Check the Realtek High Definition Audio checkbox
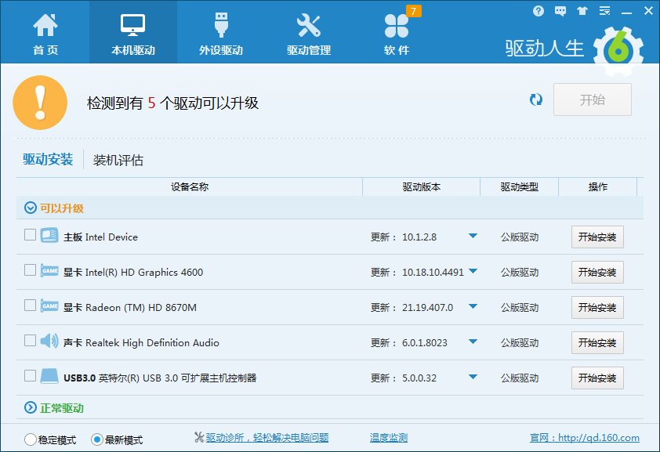Screen dimensions: 660x452 (30, 340)
